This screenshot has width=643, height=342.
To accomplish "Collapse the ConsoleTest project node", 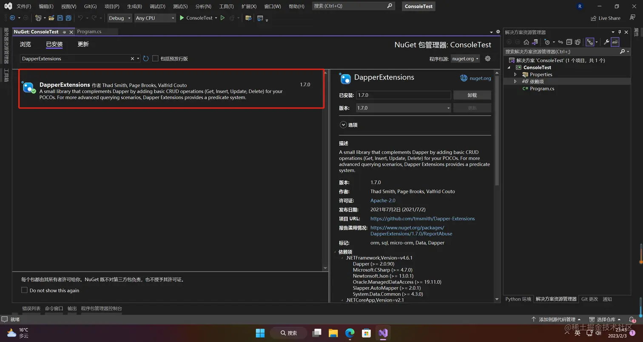I will click(x=509, y=67).
